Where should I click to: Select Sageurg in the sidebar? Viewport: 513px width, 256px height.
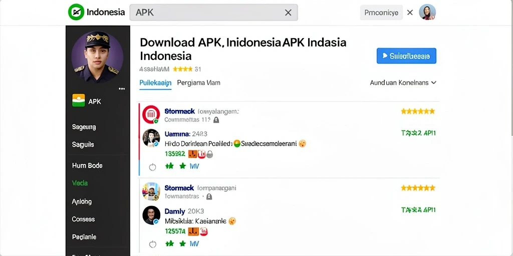pyautogui.click(x=84, y=126)
